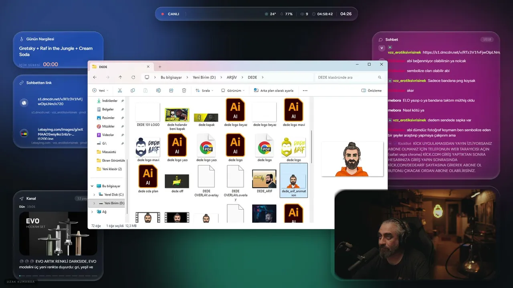The width and height of the screenshot is (513, 288).
Task: Click the search magnifier icon
Action: point(380,77)
